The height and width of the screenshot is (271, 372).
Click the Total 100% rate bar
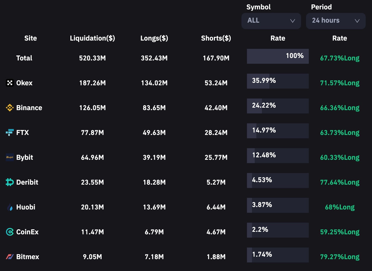(x=278, y=56)
